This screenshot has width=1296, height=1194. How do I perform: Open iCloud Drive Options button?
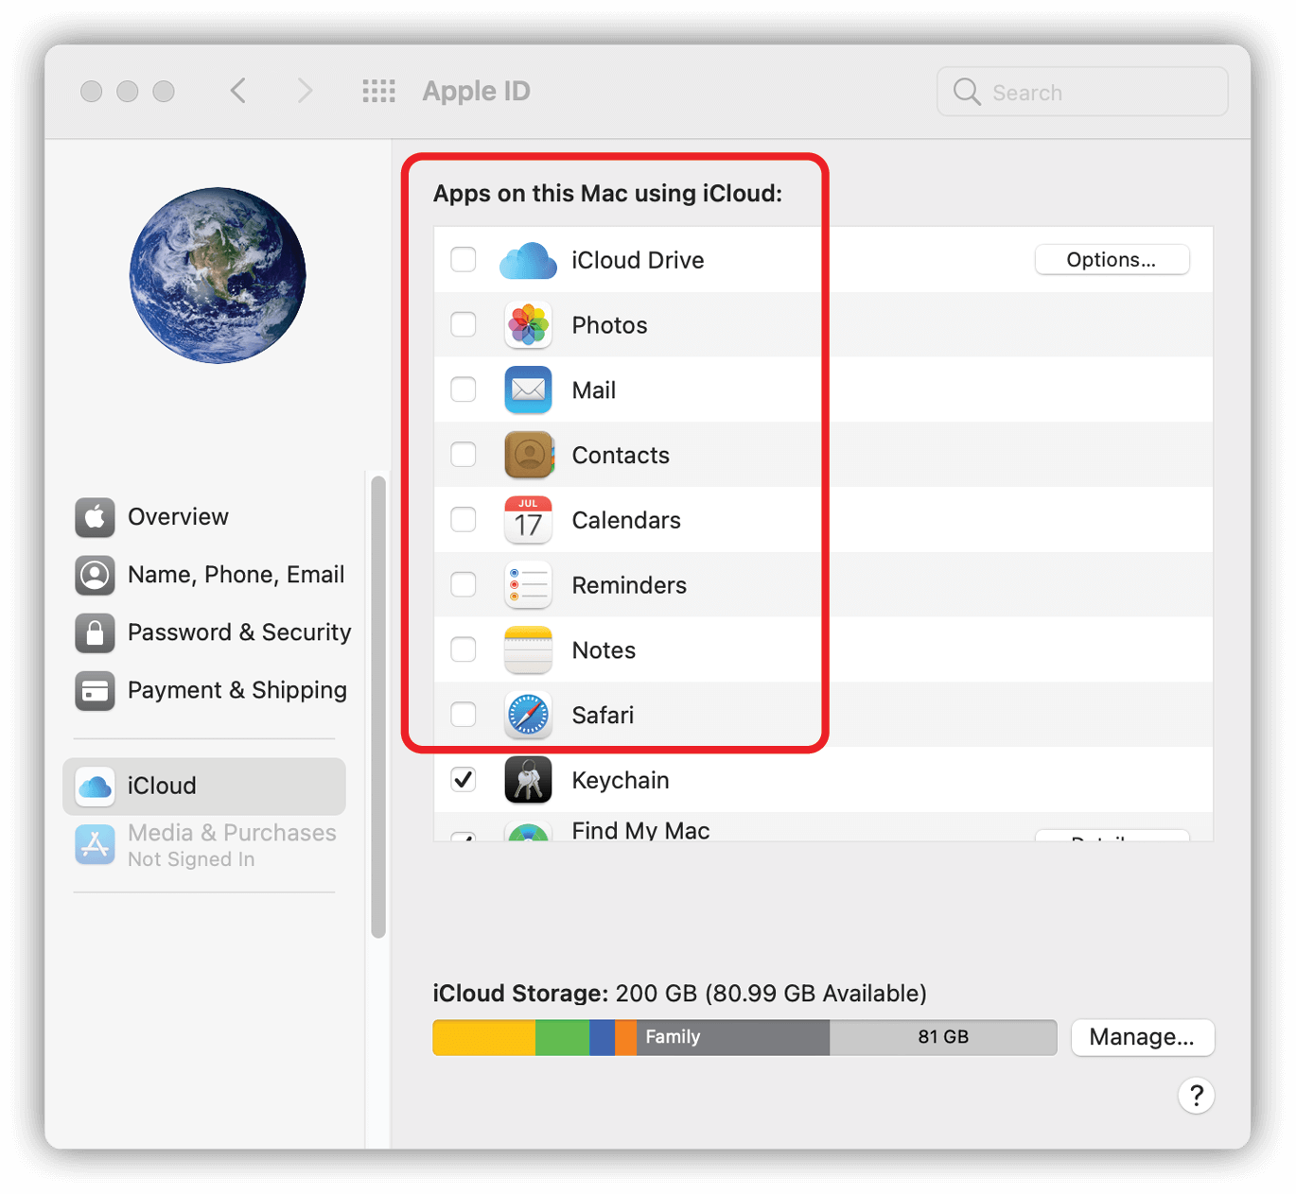point(1112,260)
